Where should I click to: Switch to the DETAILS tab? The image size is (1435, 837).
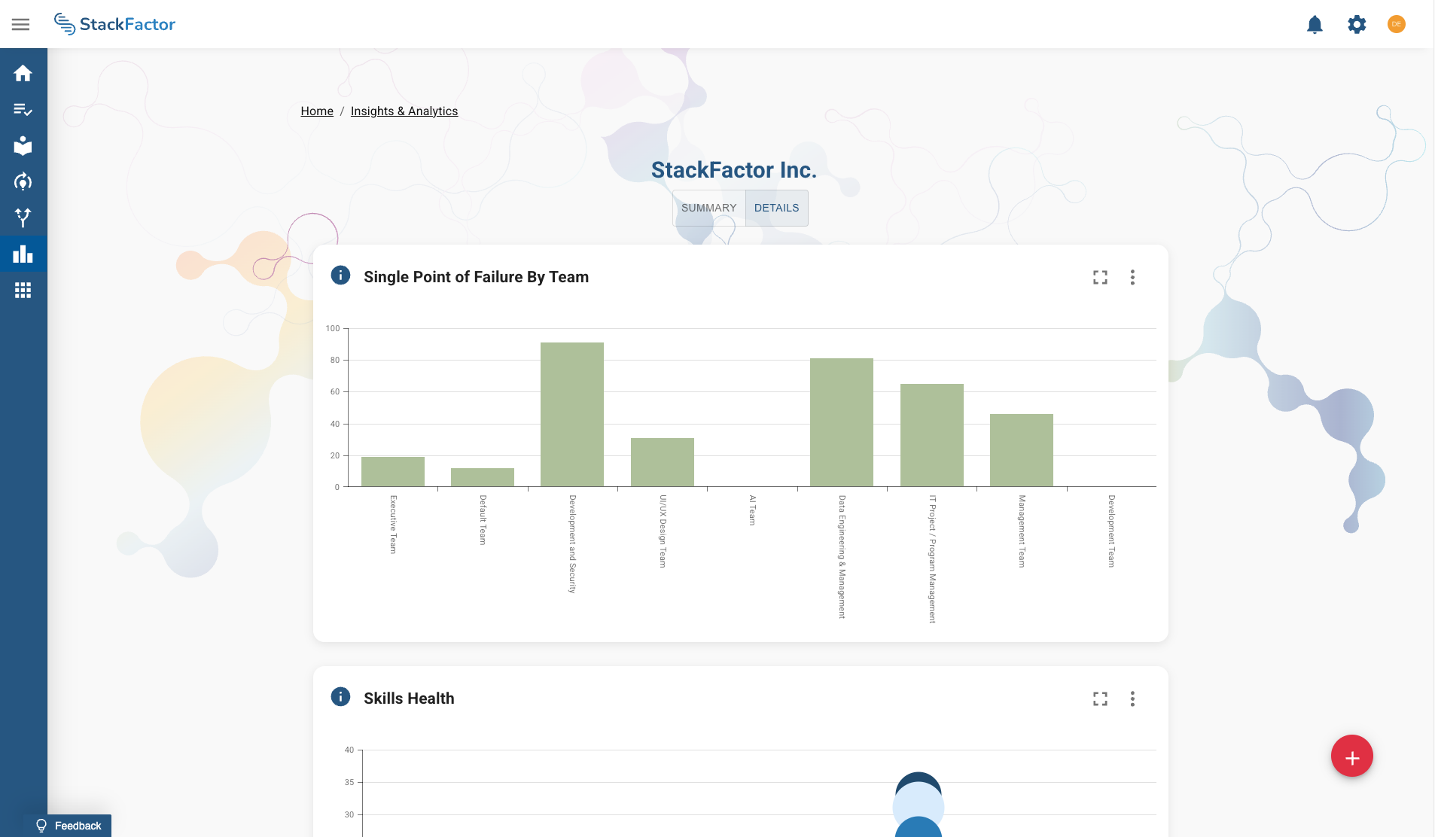(x=776, y=208)
